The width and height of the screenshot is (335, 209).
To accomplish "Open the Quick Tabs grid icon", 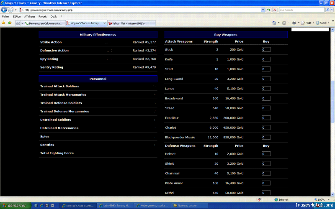I will (18, 23).
